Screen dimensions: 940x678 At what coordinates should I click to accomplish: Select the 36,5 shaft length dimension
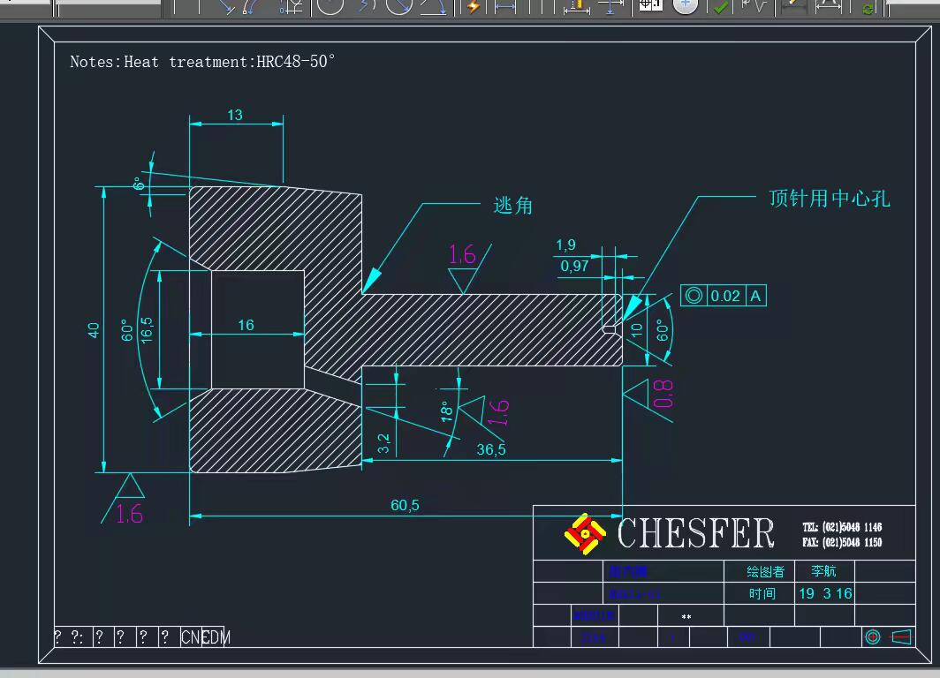click(491, 449)
